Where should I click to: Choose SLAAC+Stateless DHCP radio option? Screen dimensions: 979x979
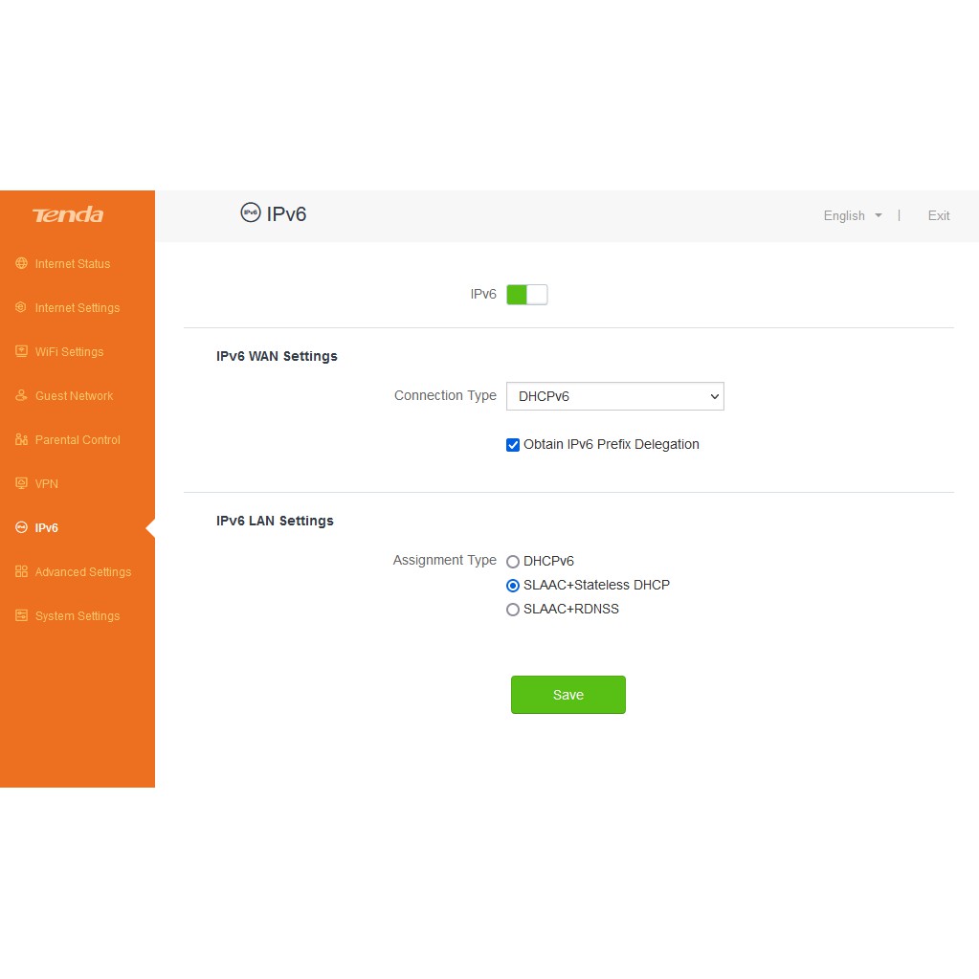tap(513, 586)
